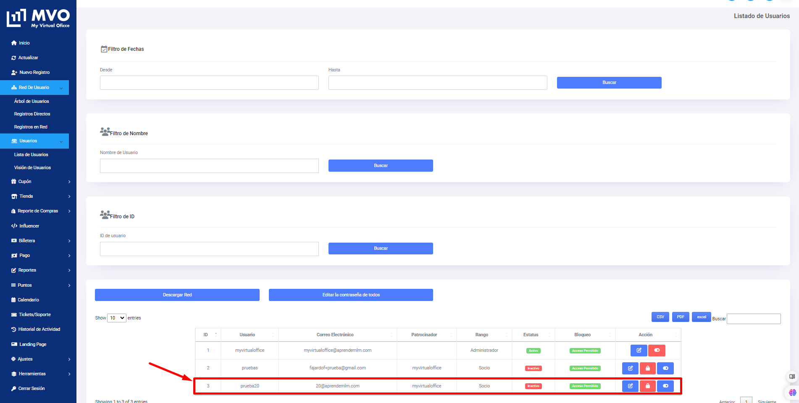Expand the Billetera sidebar section
This screenshot has height=403, width=799.
pos(40,241)
